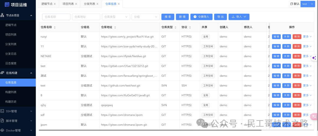Close the 分发列表 tab
The image size is (318, 136).
pos(97,4)
